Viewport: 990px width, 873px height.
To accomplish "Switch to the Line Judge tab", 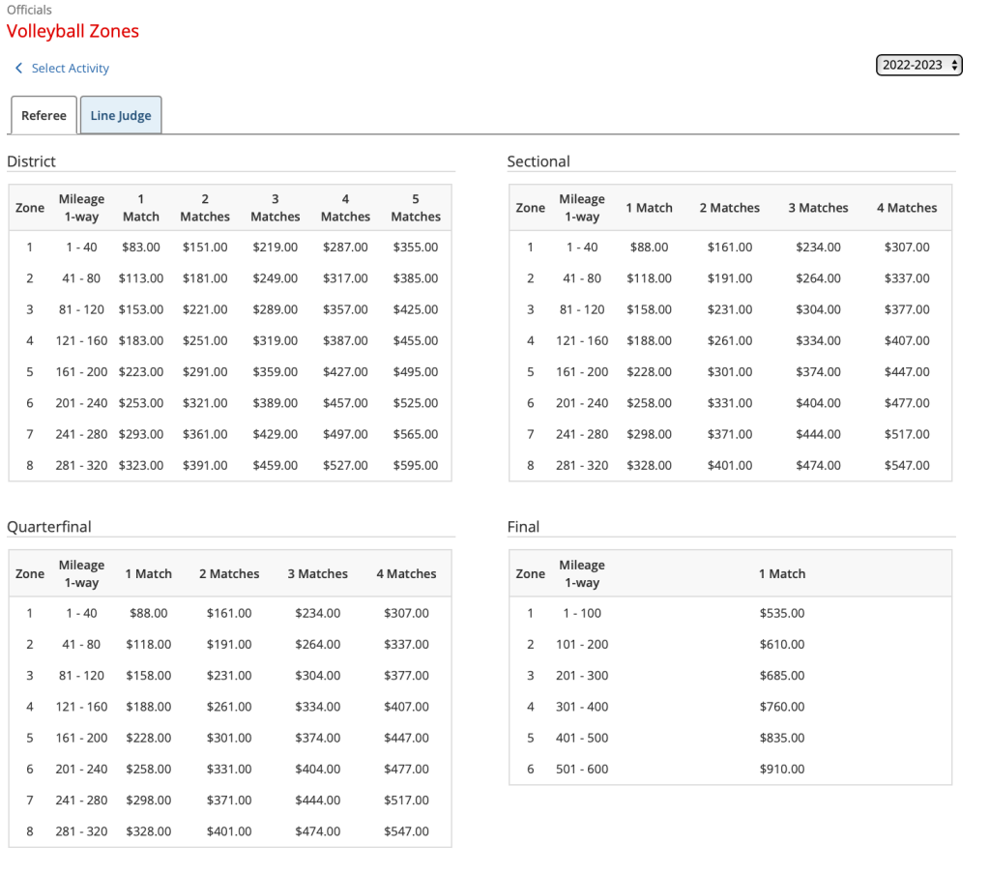I will (x=121, y=116).
